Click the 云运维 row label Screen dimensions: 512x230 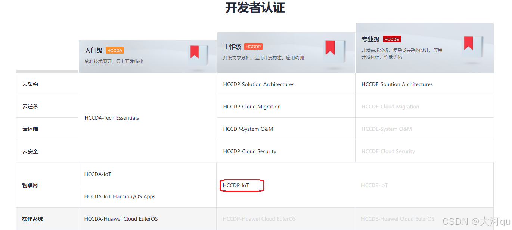(x=30, y=129)
